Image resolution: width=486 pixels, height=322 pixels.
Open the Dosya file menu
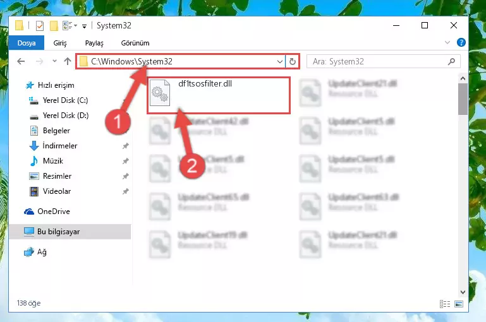(x=27, y=43)
